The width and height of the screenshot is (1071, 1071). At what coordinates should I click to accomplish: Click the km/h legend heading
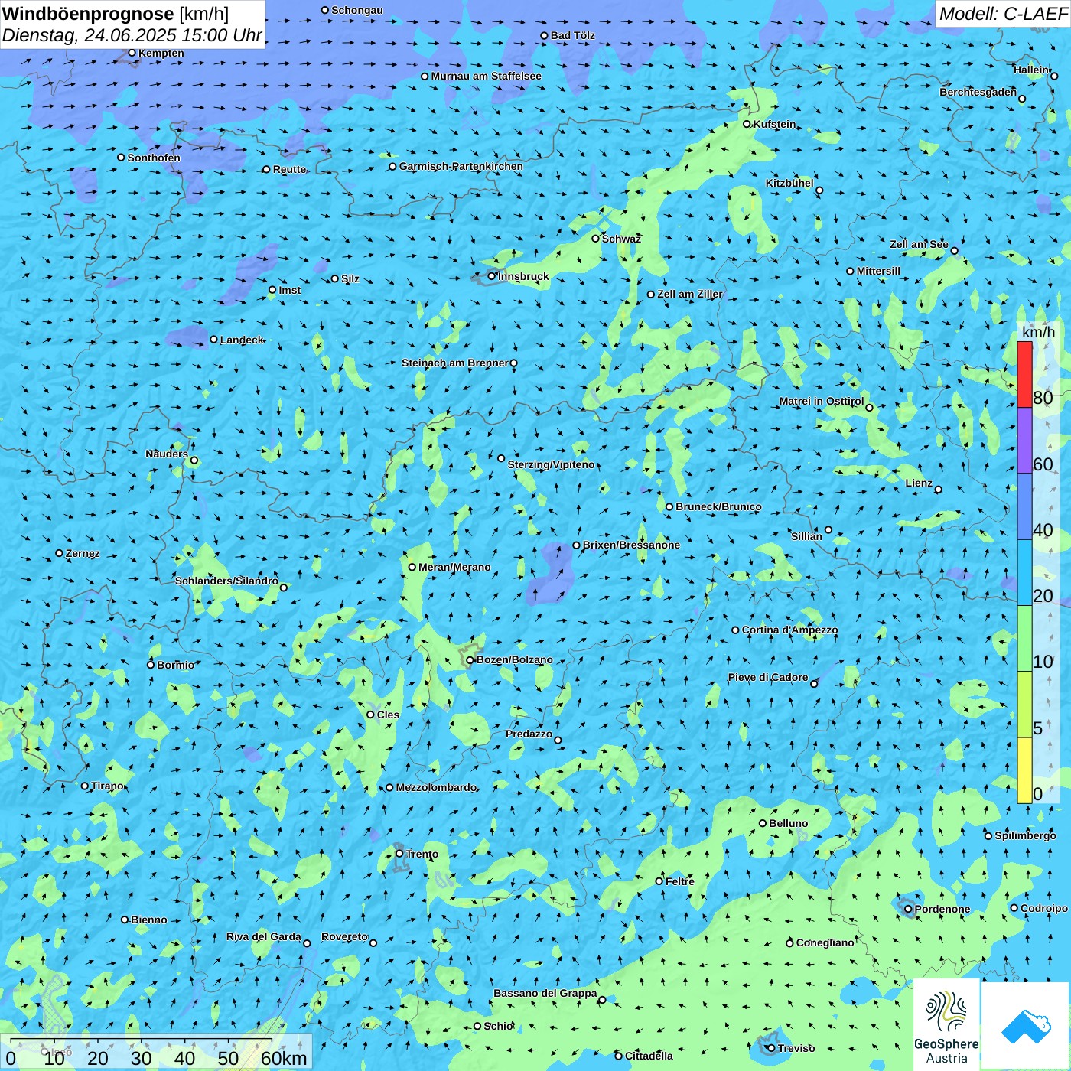(x=1038, y=332)
